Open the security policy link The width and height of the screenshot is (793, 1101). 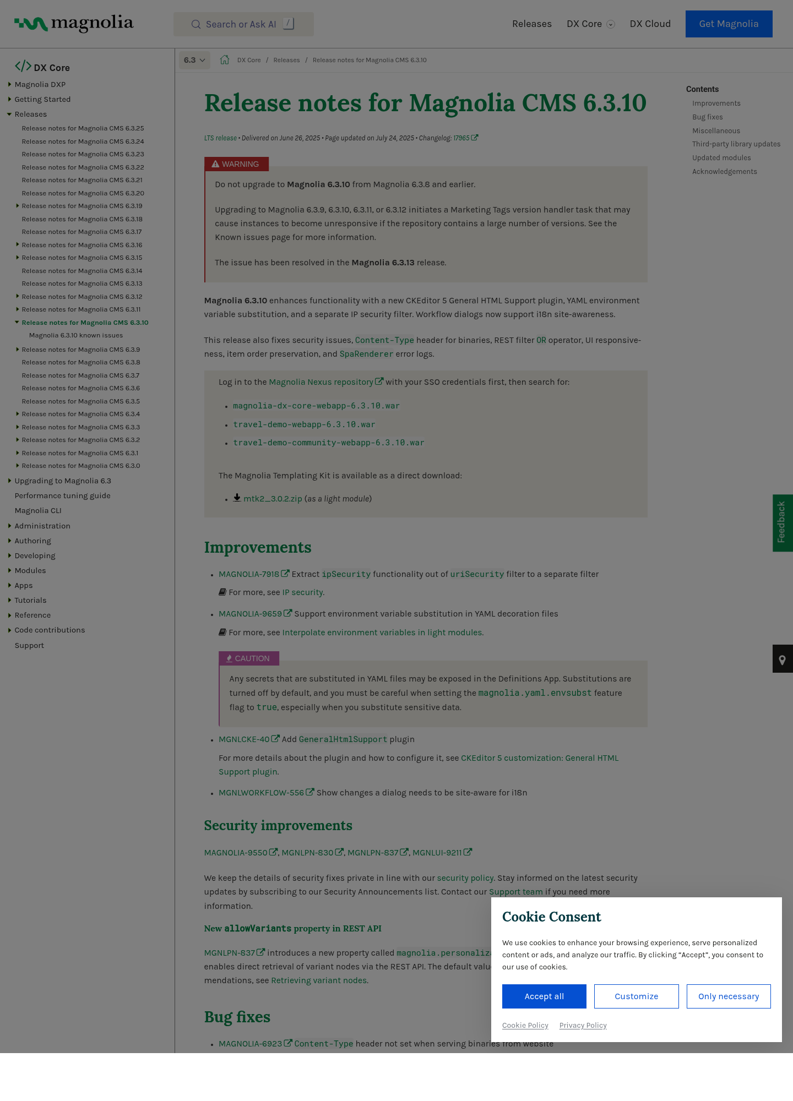tap(465, 878)
